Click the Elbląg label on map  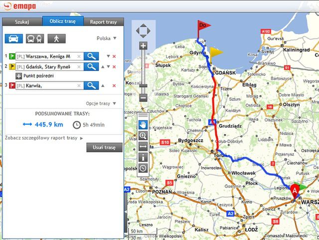(249, 85)
